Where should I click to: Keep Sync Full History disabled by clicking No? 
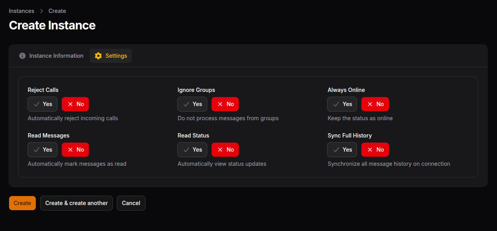375,150
